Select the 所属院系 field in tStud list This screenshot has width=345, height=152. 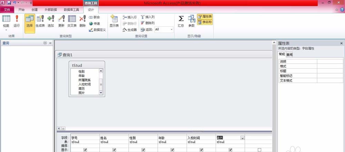click(x=85, y=80)
